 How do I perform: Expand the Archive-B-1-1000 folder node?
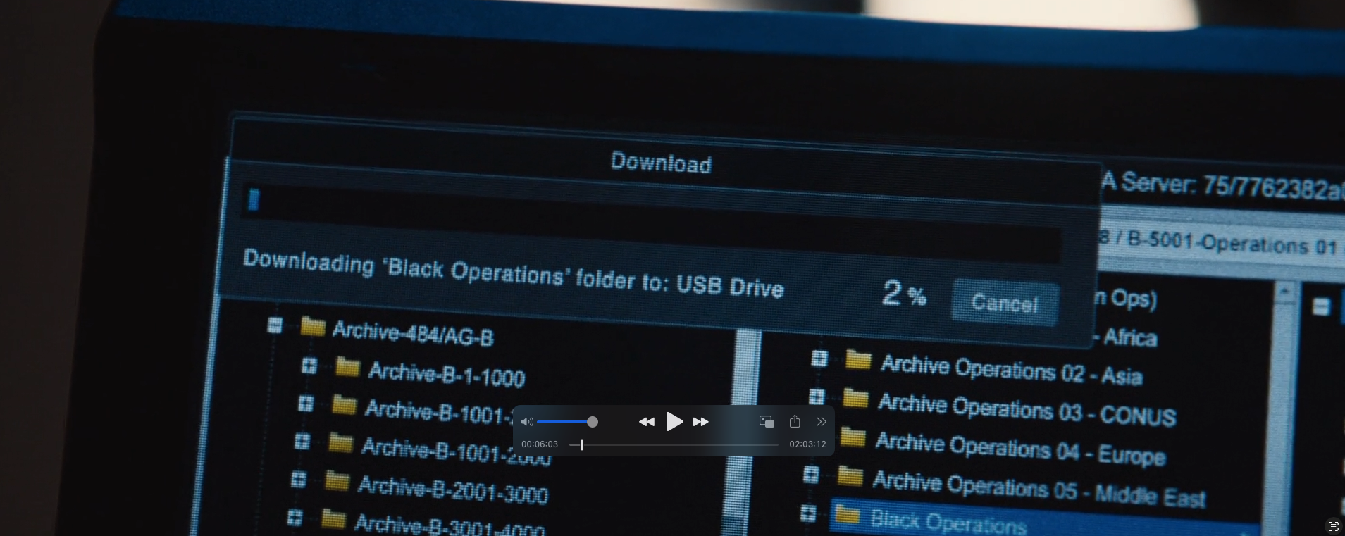point(309,366)
